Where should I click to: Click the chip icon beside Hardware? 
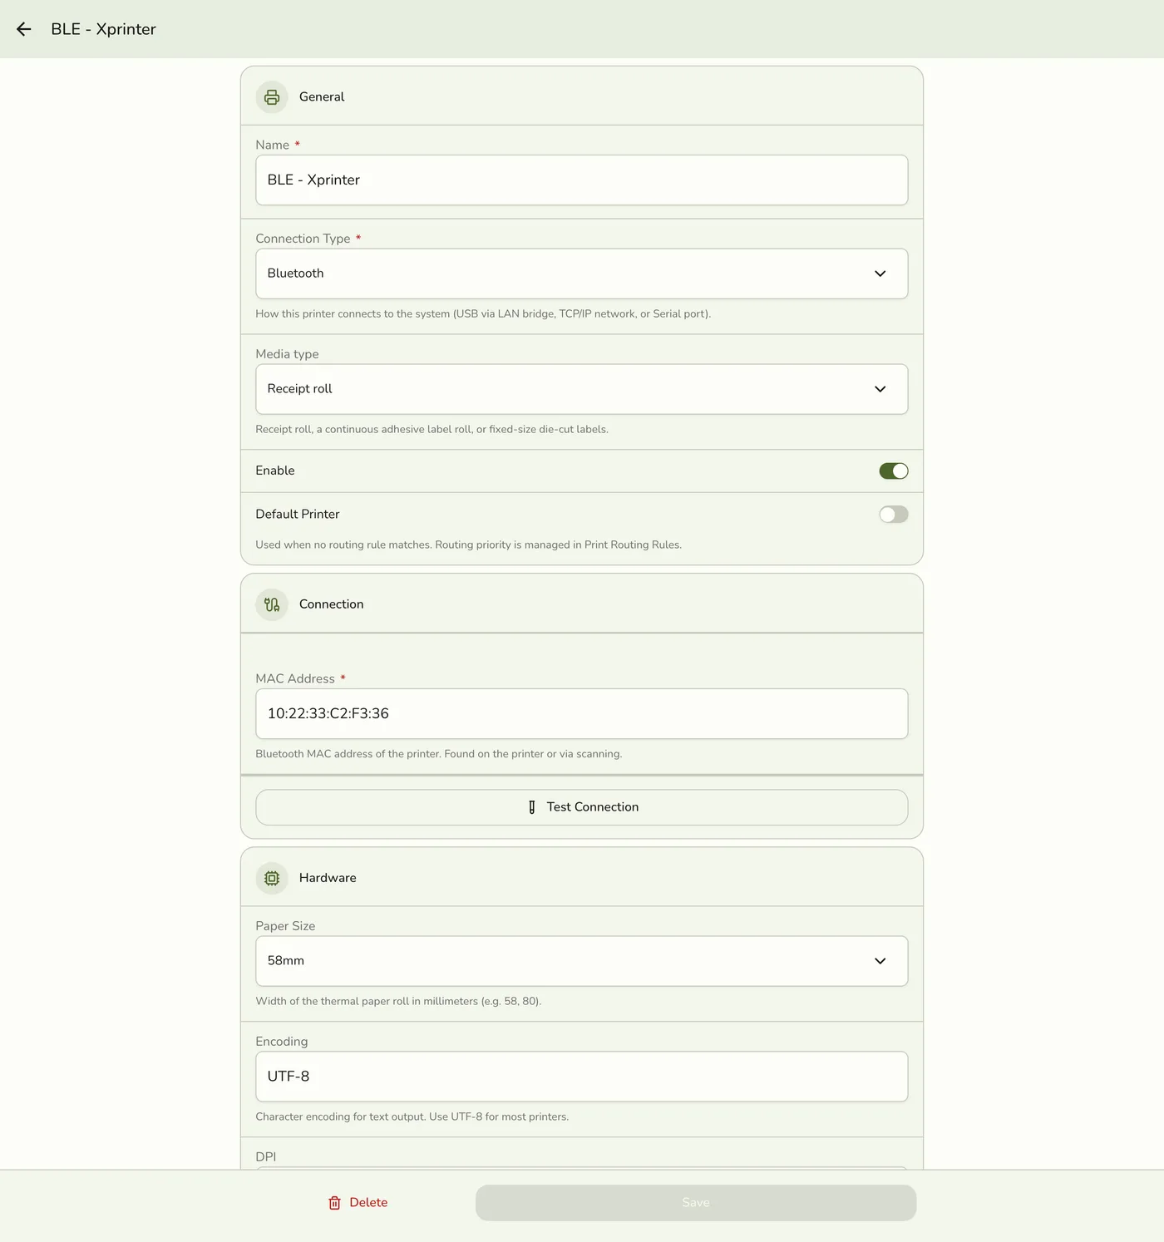pos(272,878)
